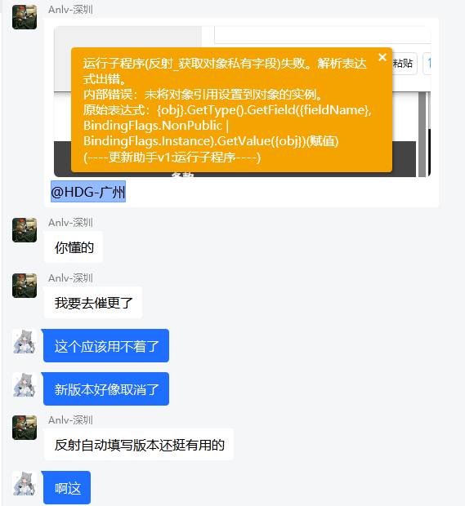Open the embedded error screenshot image
The image size is (465, 506).
[x=243, y=101]
